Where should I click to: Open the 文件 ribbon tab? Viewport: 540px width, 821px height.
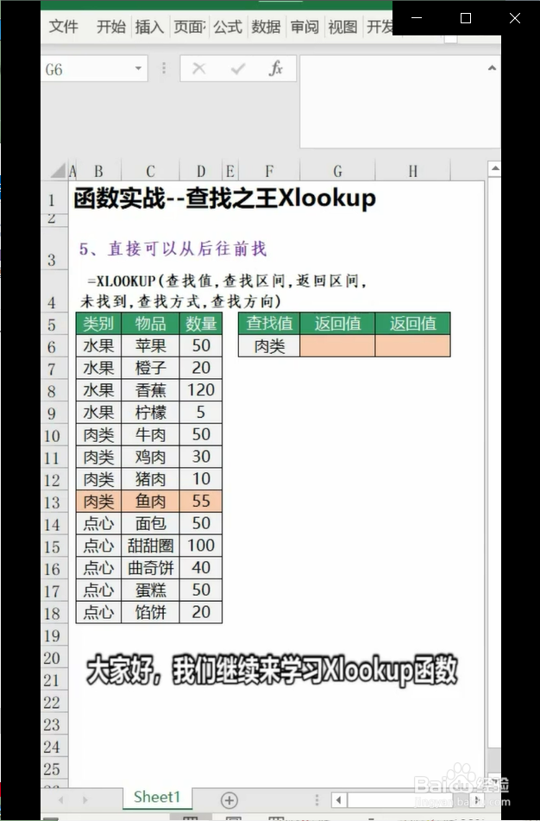63,26
